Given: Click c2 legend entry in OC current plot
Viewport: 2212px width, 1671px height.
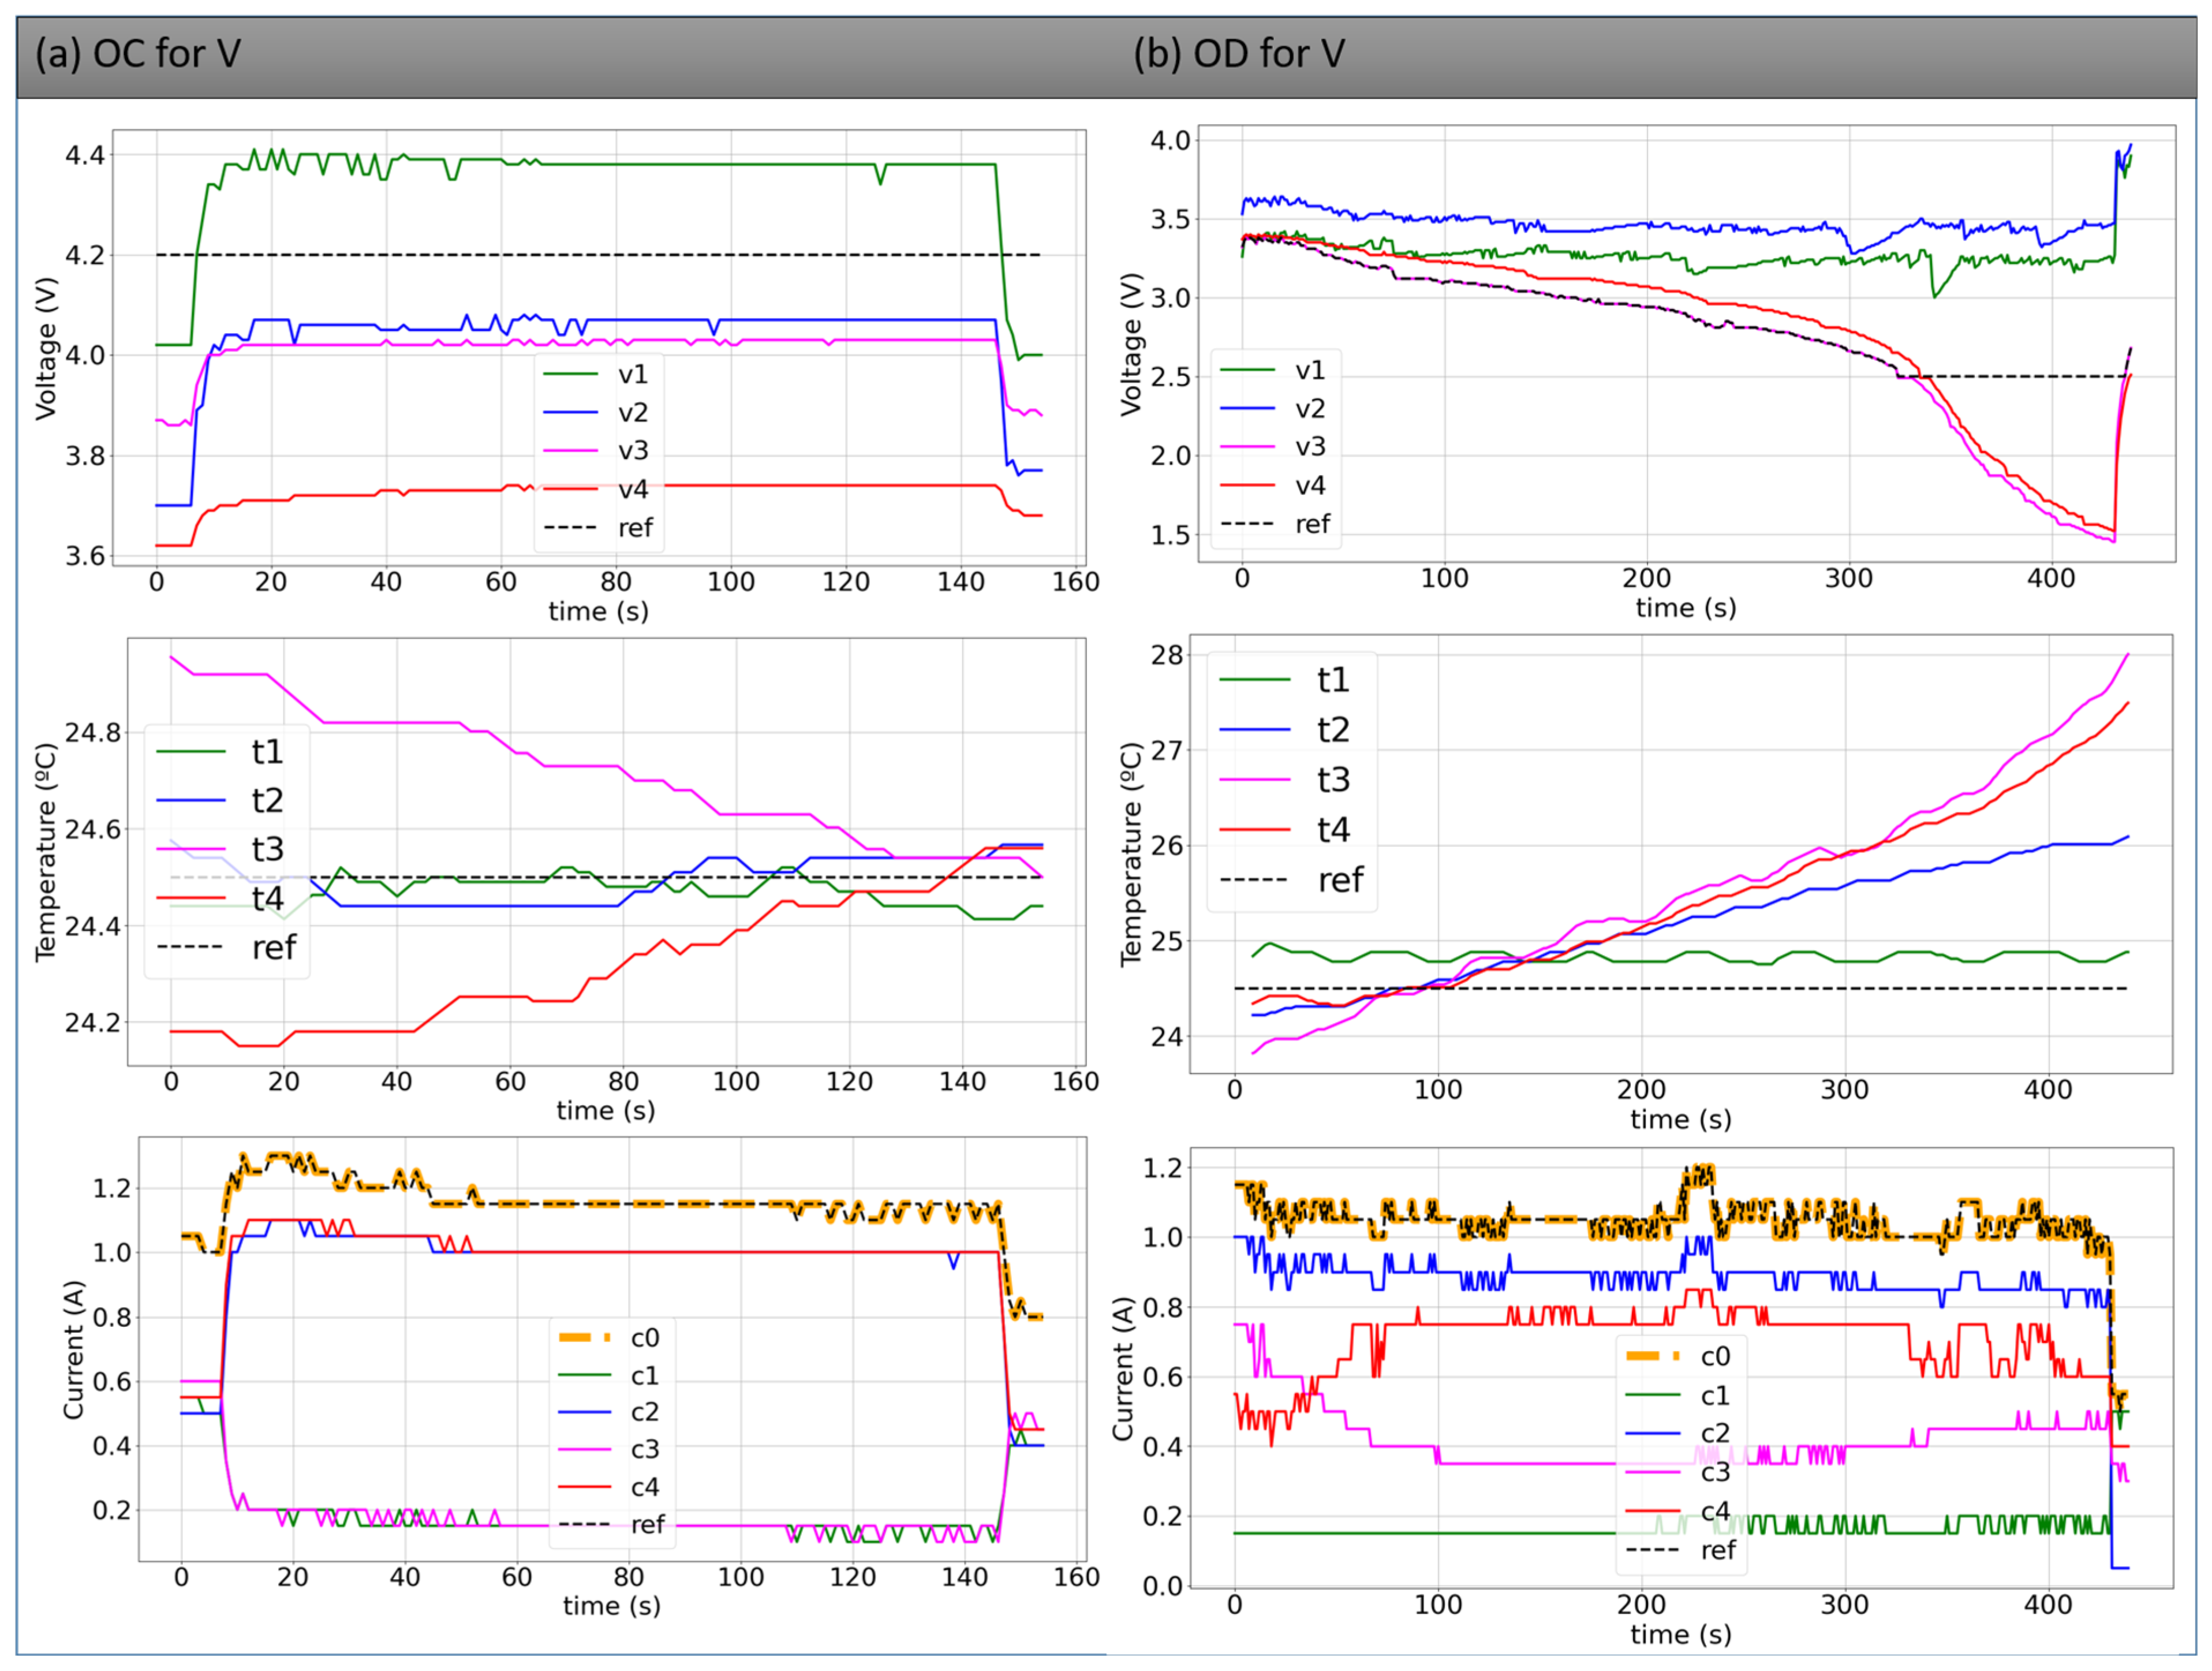Looking at the screenshot, I should coord(609,1412).
